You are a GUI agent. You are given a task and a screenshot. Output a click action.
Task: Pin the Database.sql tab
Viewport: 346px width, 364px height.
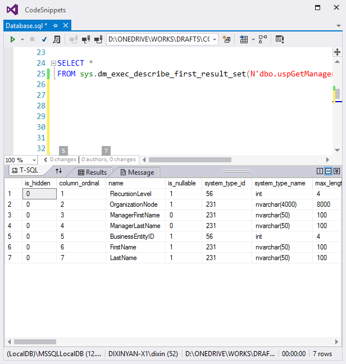(55, 25)
